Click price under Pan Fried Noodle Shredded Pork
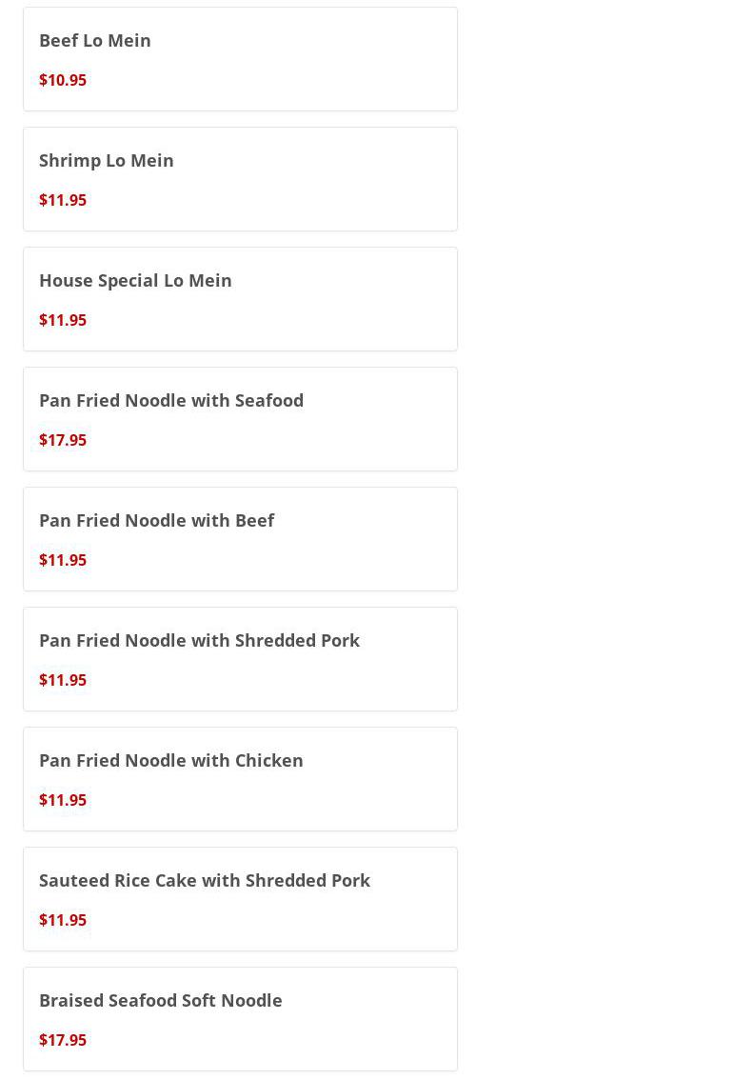 point(63,680)
